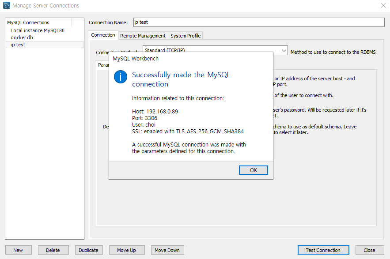Select the ip test connection row
The width and height of the screenshot is (390, 259).
(x=45, y=45)
